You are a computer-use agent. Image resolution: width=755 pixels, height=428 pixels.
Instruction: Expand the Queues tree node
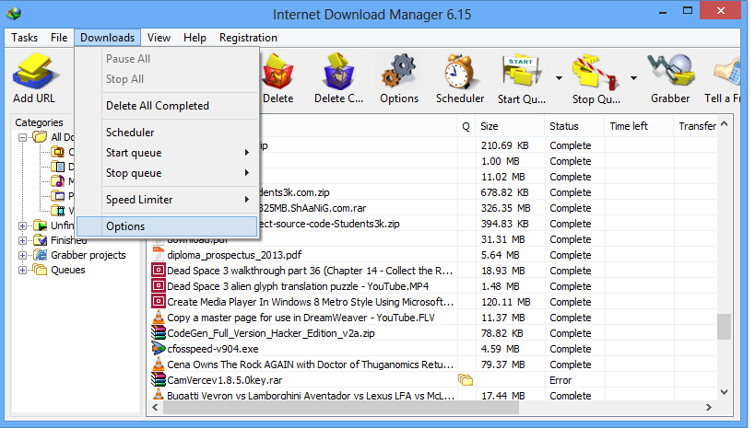(22, 271)
